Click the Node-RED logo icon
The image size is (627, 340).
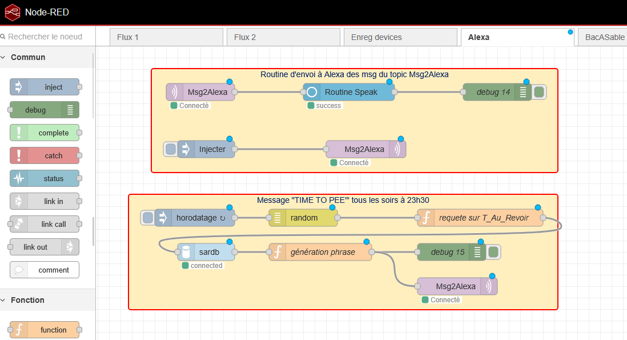click(12, 11)
